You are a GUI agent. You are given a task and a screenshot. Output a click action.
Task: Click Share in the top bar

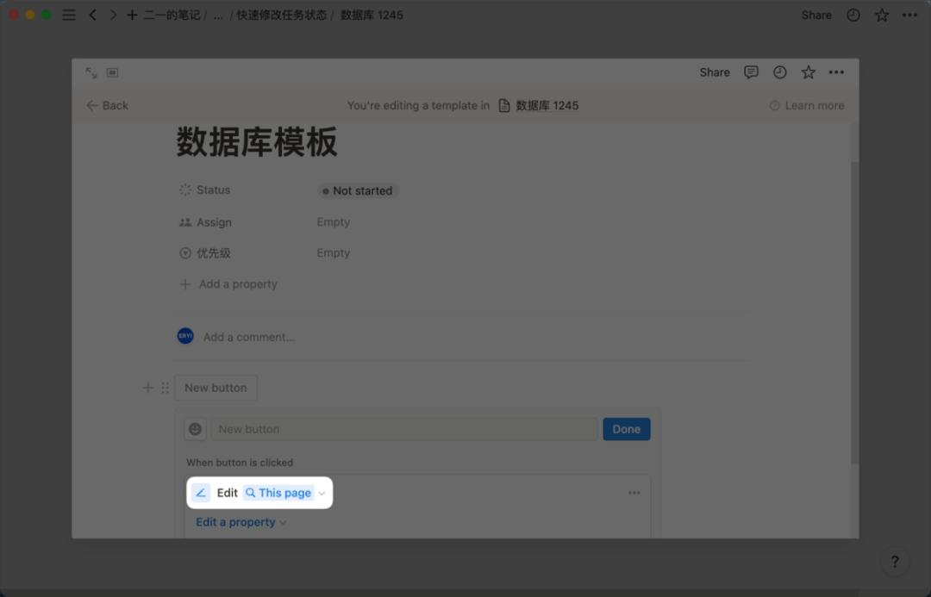point(816,15)
